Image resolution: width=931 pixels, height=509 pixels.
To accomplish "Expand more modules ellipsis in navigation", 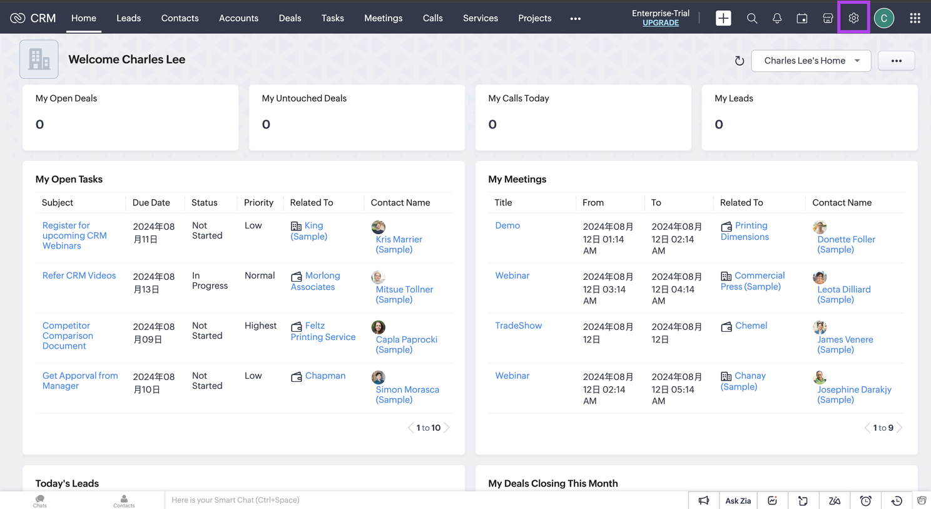I will 576,19.
